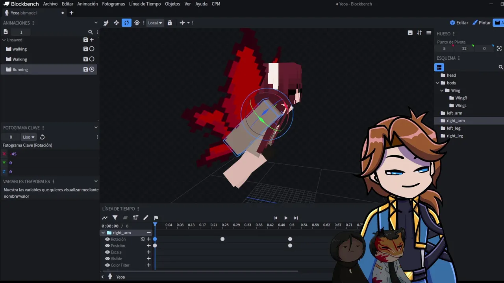Hide the Rotación channel eye

tap(107, 239)
